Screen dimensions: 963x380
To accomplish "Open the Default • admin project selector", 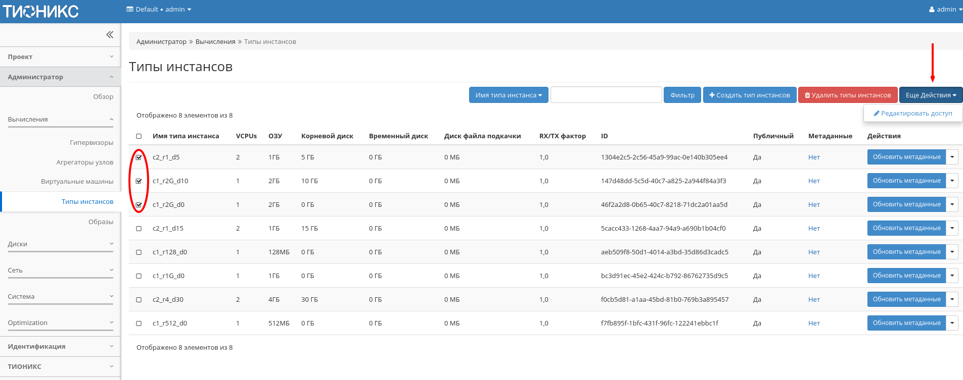I will coord(159,10).
